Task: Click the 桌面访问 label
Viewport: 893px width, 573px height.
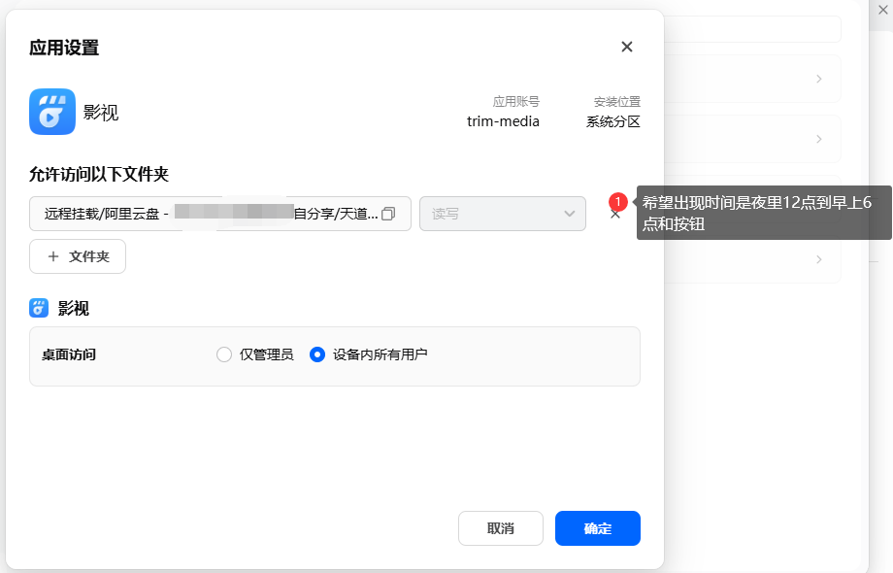Action: click(x=69, y=354)
